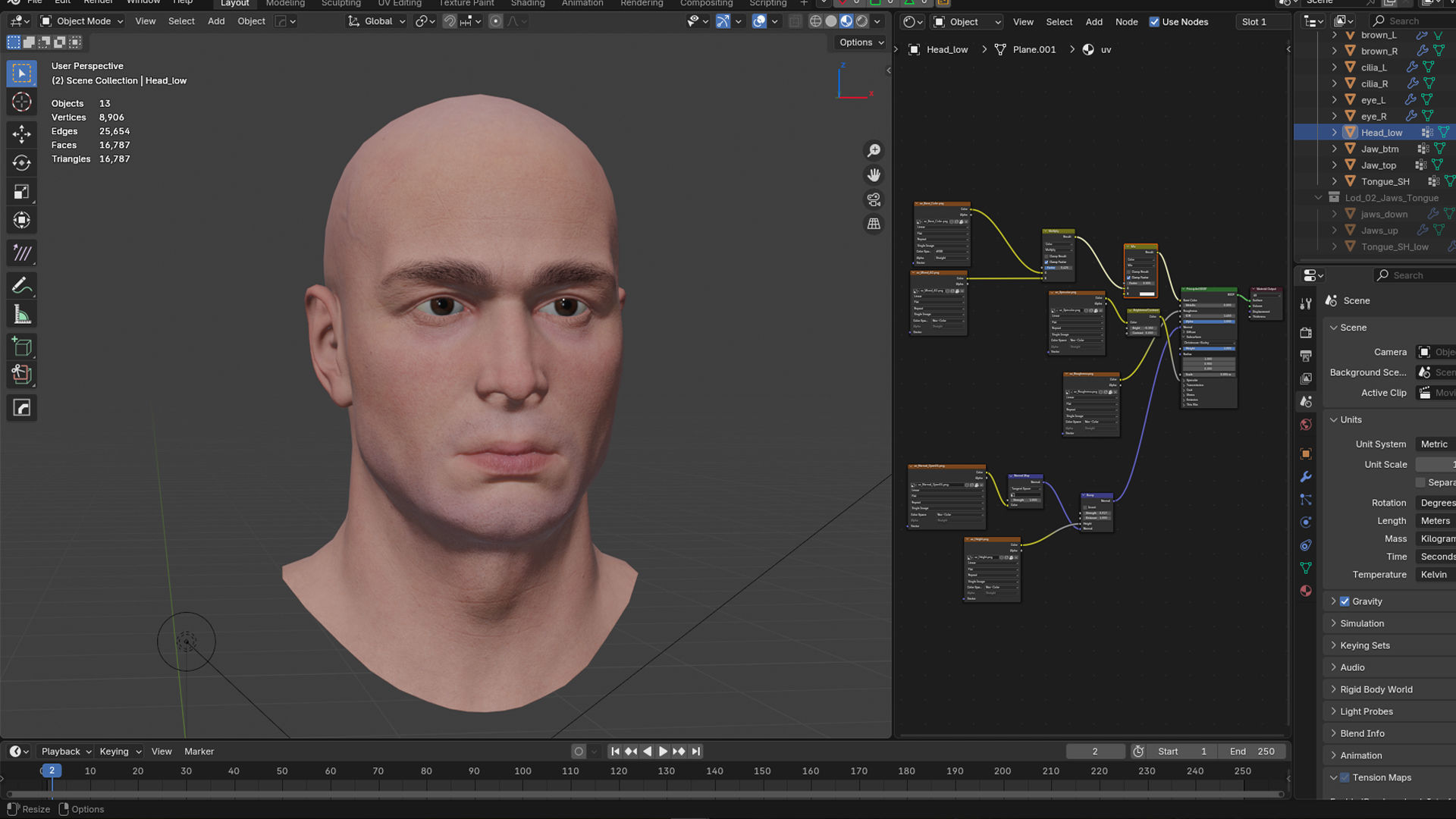Select the Add Cube tool
Viewport: 1456px width, 819px height.
coord(22,347)
